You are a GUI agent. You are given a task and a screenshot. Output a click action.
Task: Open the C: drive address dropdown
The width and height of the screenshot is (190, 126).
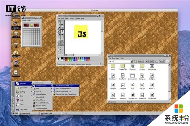coord(131,62)
